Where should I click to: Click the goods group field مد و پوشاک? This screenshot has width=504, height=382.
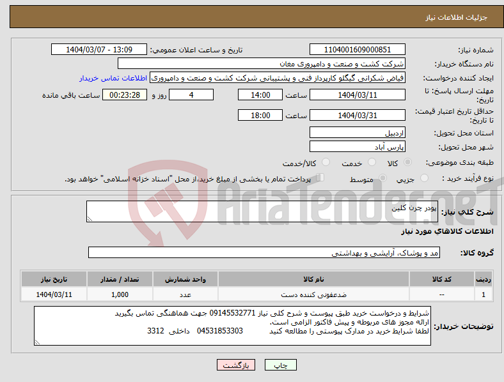tap(264, 252)
